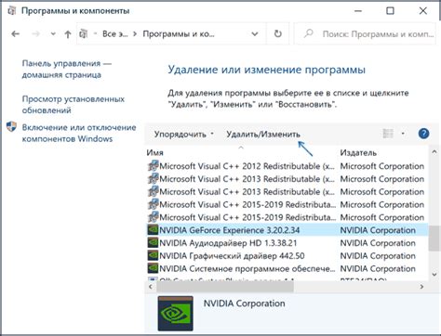Refresh the programs list

278,33
